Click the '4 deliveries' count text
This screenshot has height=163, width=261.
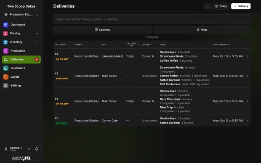point(152,37)
